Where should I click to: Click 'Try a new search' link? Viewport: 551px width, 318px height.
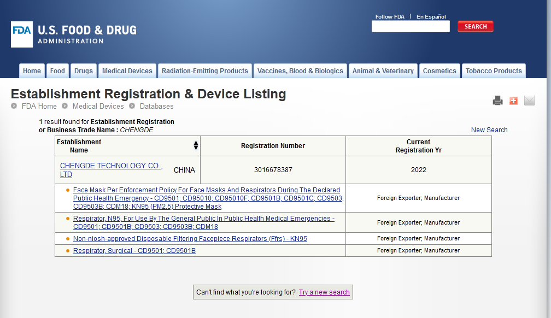(324, 292)
